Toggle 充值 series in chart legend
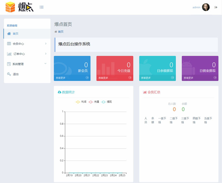This screenshot has width=222, height=183. point(94,102)
